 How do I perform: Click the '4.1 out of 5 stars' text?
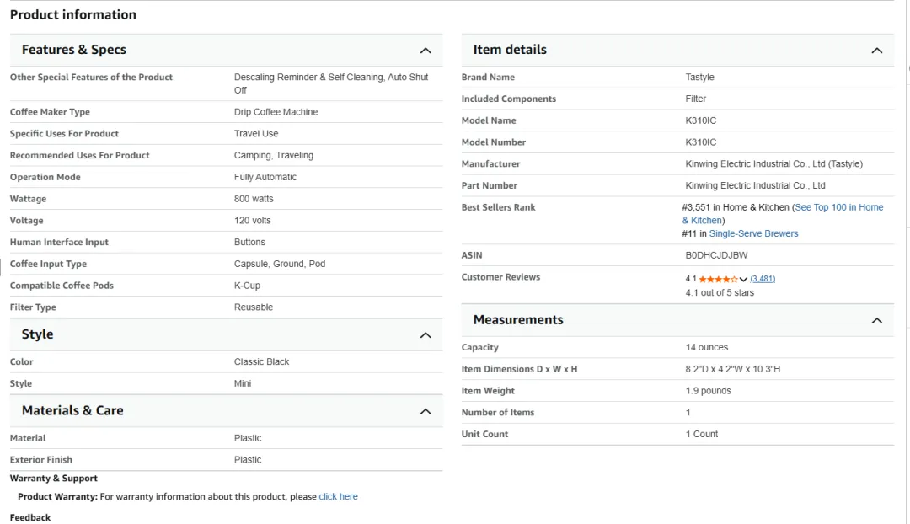[x=720, y=293]
